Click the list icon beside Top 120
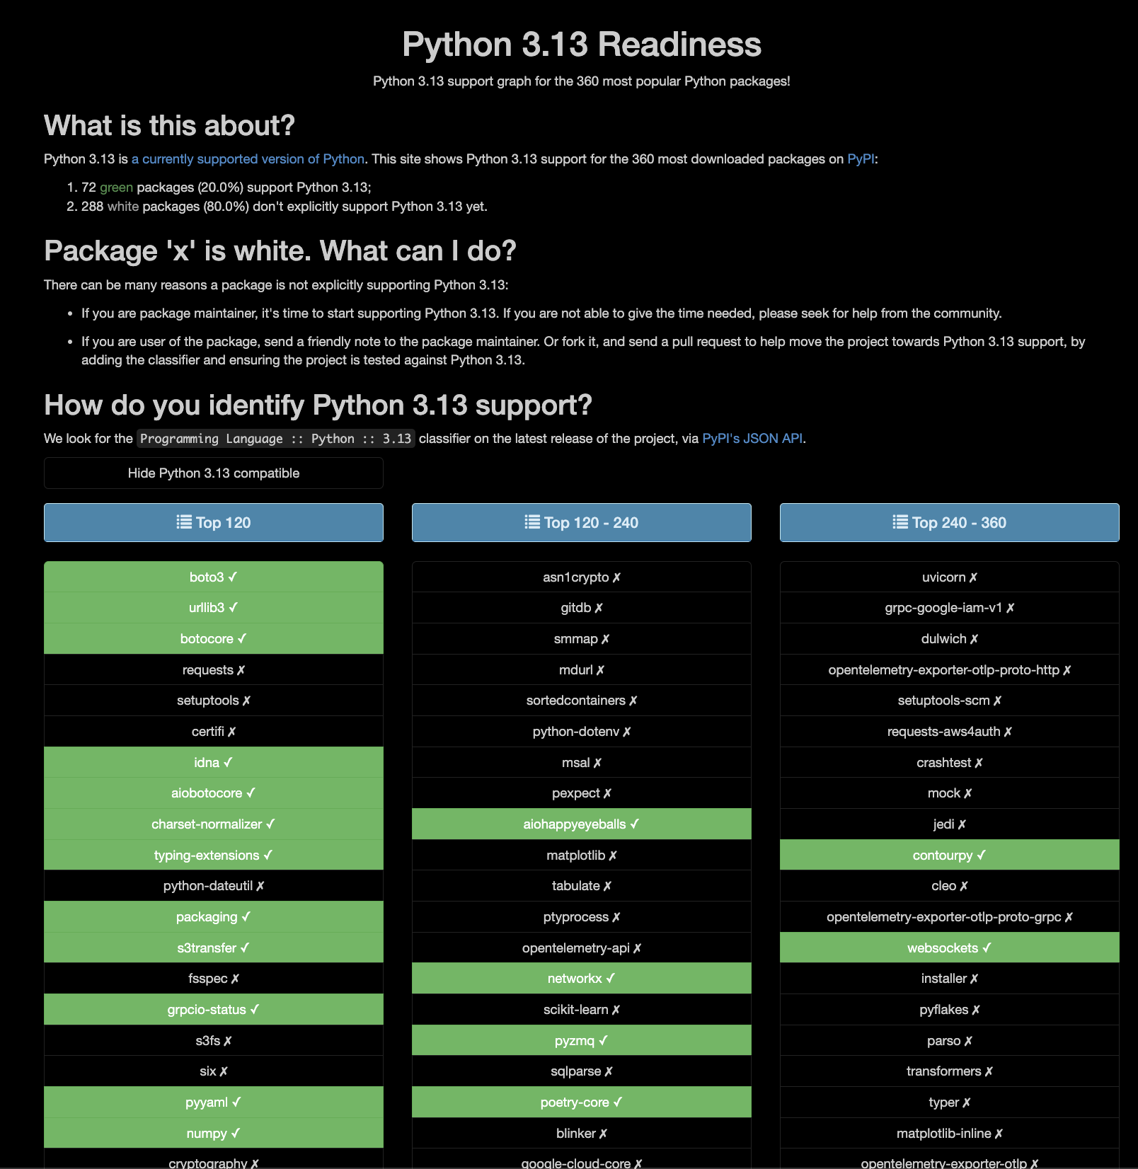The height and width of the screenshot is (1169, 1138). (x=184, y=522)
